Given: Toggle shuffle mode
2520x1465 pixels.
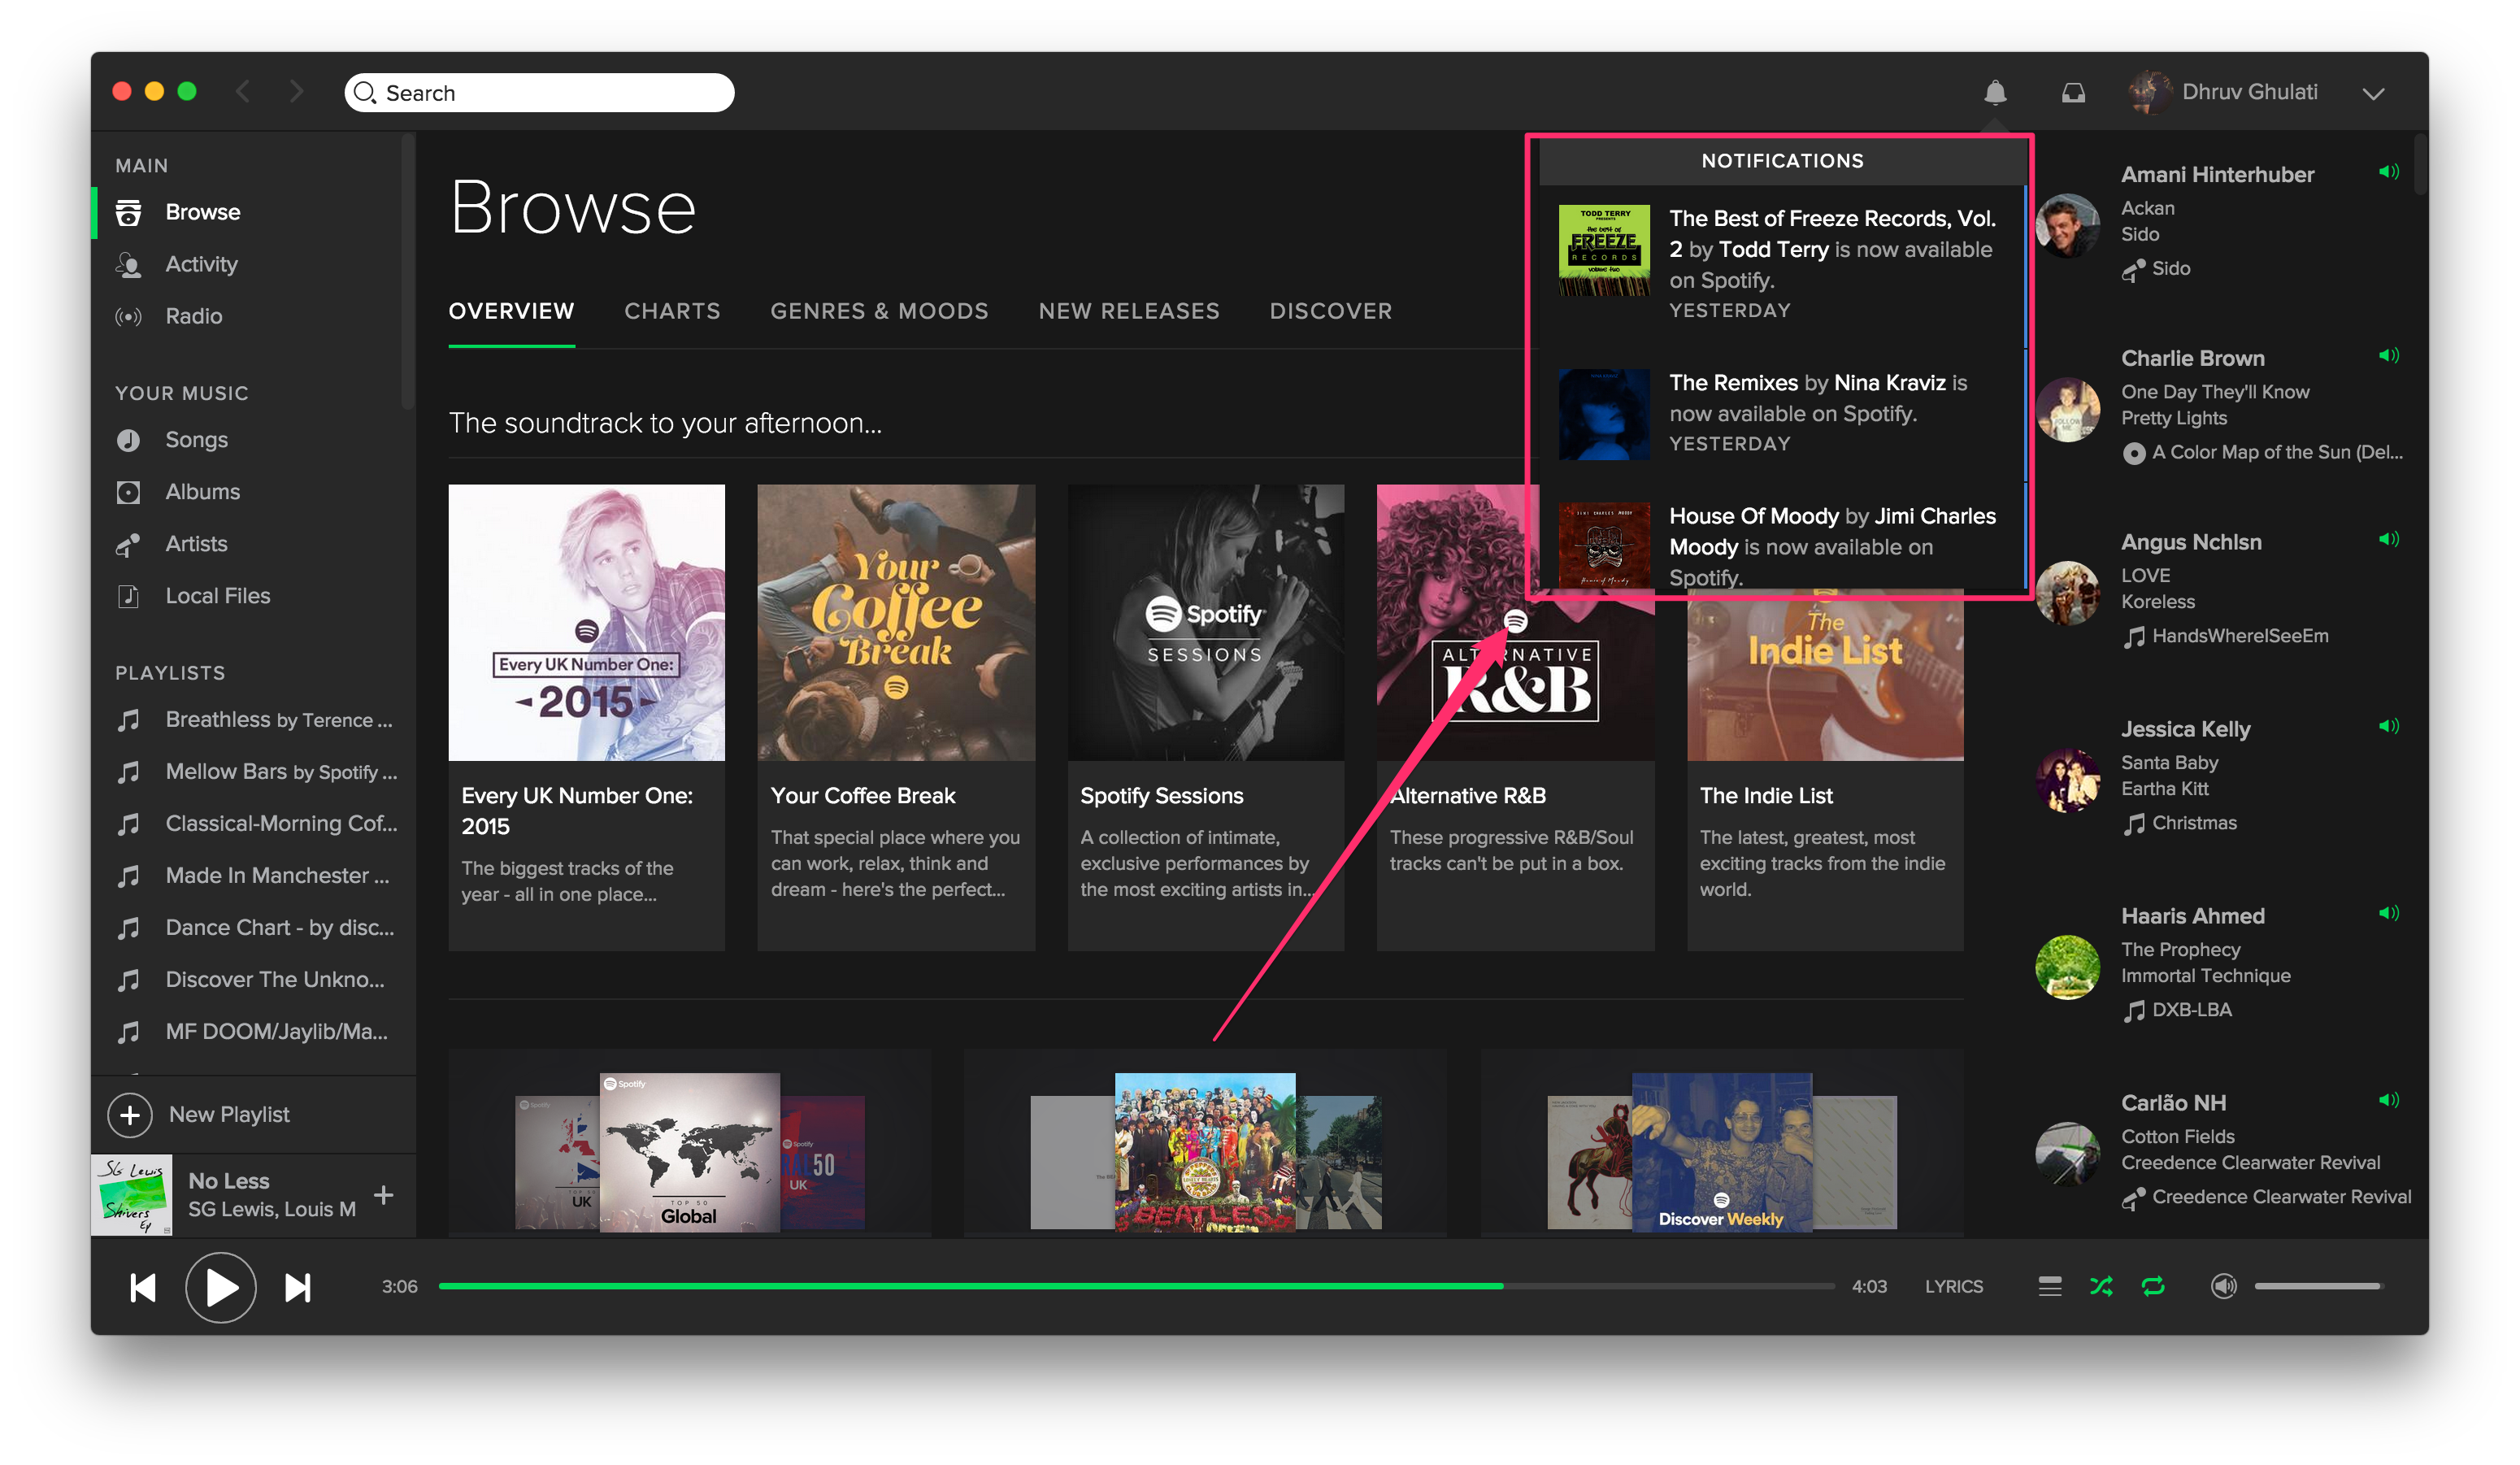Looking at the screenshot, I should [2101, 1287].
